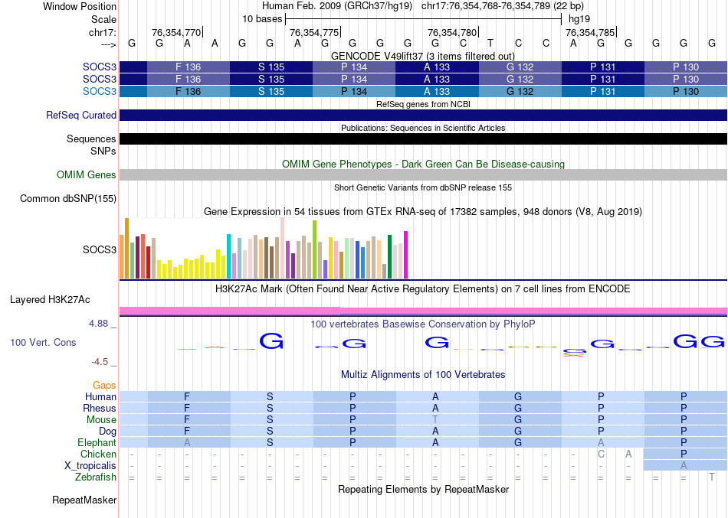Open the 100 Vert. Cons track label
This screenshot has height=518, width=728.
pyautogui.click(x=43, y=342)
